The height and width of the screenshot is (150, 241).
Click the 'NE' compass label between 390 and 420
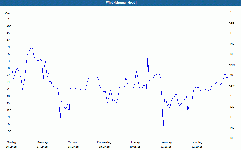(x=232, y=44)
